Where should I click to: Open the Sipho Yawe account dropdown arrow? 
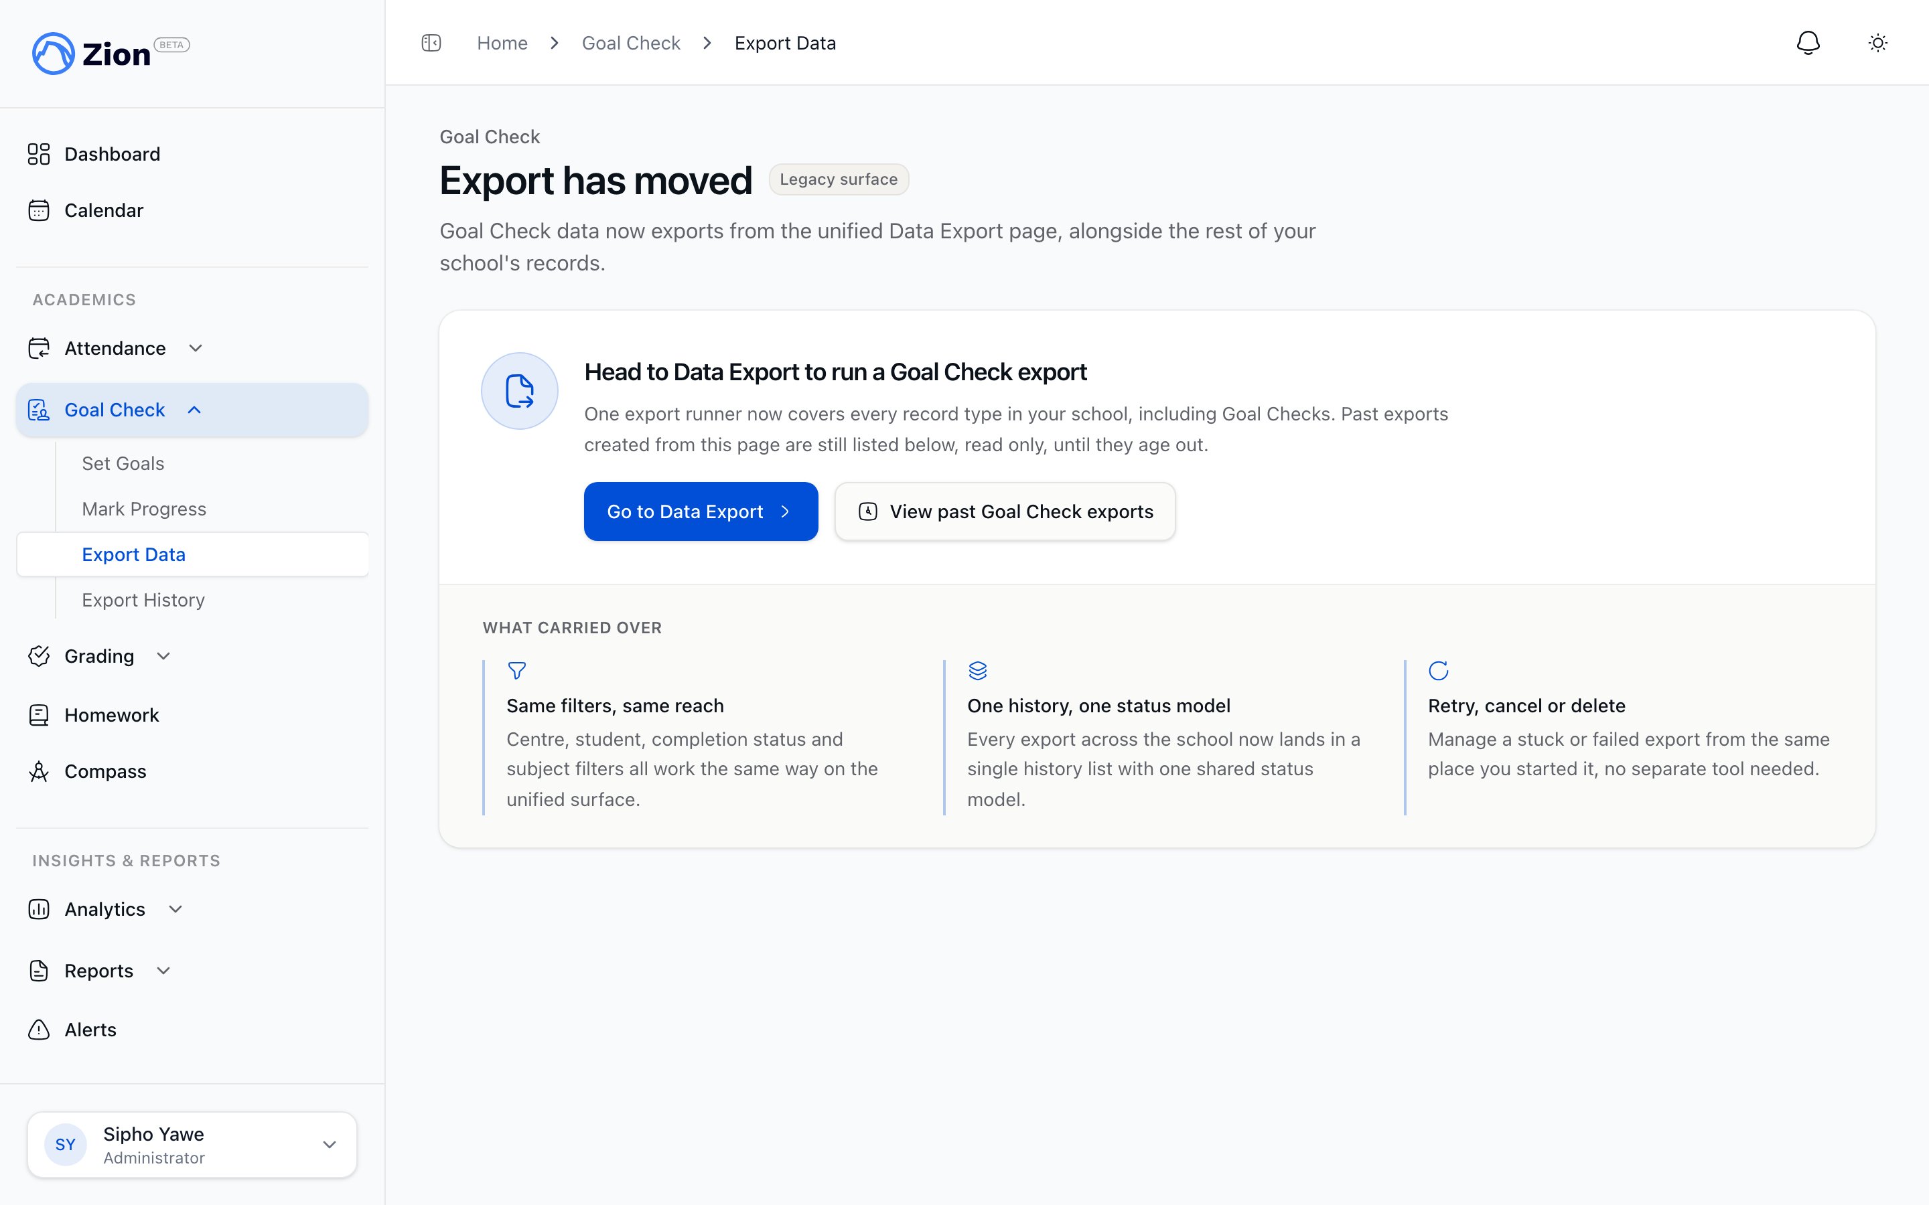(330, 1145)
